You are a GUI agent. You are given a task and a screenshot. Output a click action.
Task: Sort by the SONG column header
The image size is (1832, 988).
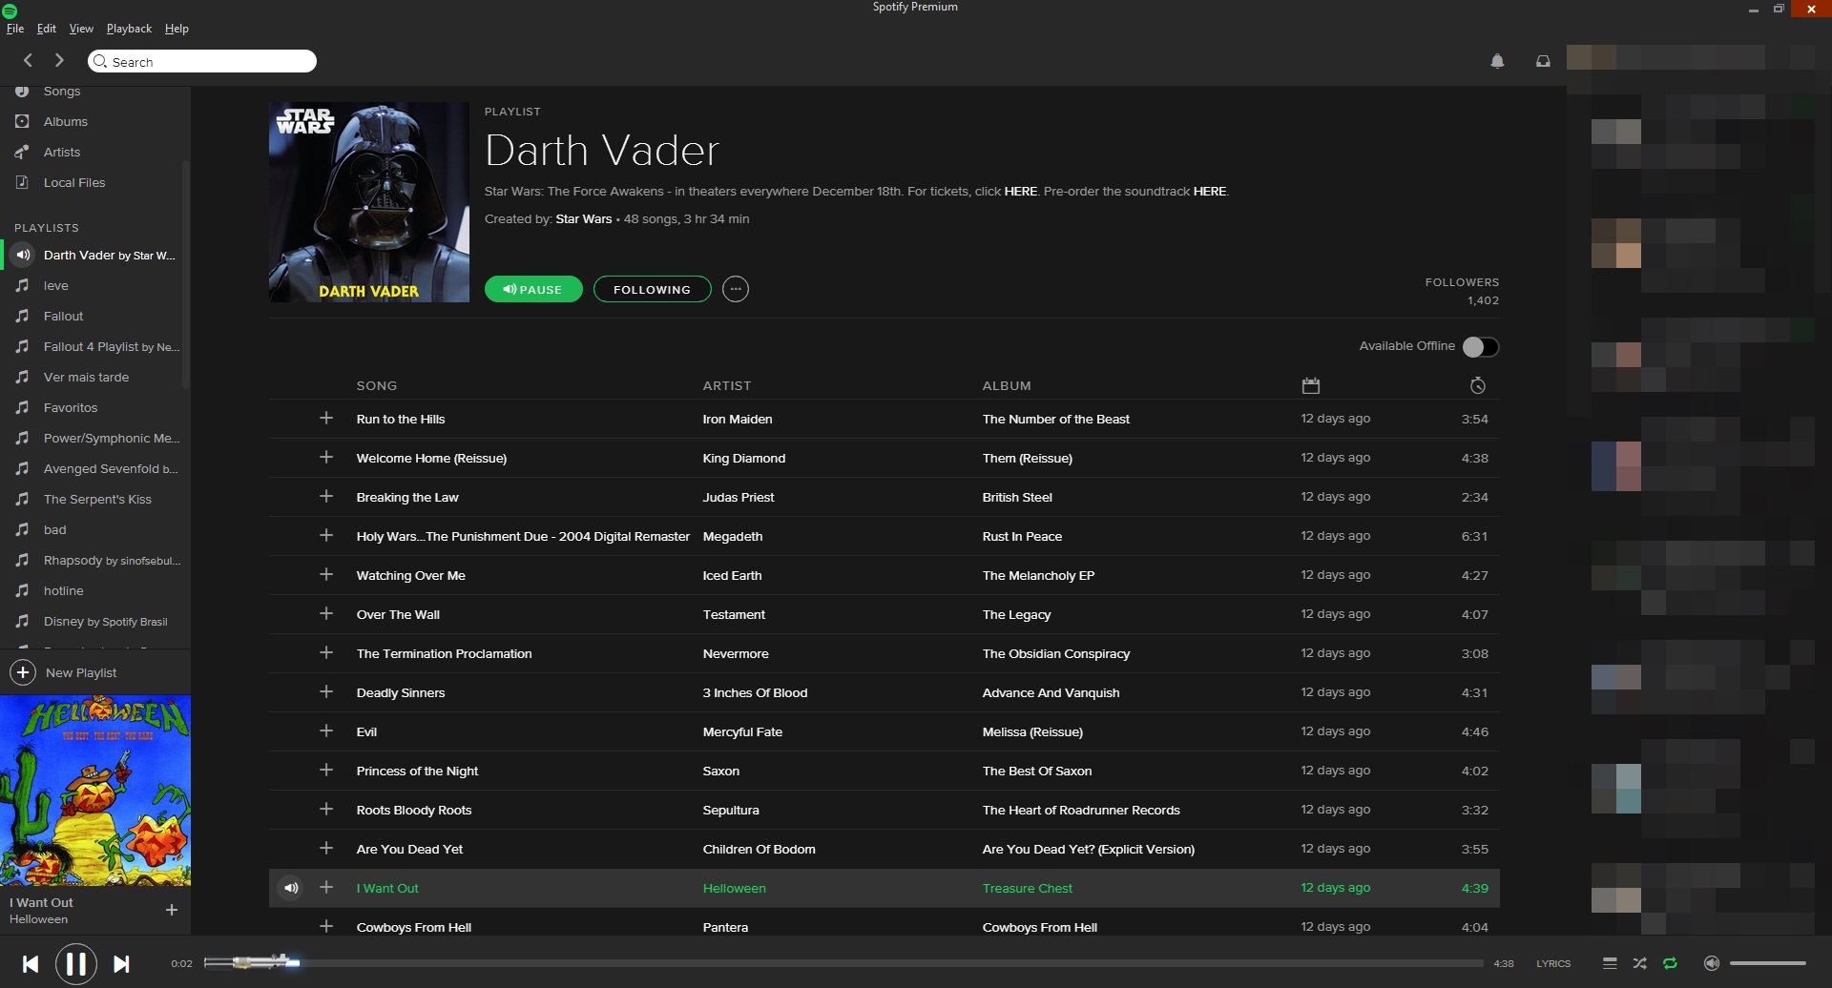coord(377,385)
